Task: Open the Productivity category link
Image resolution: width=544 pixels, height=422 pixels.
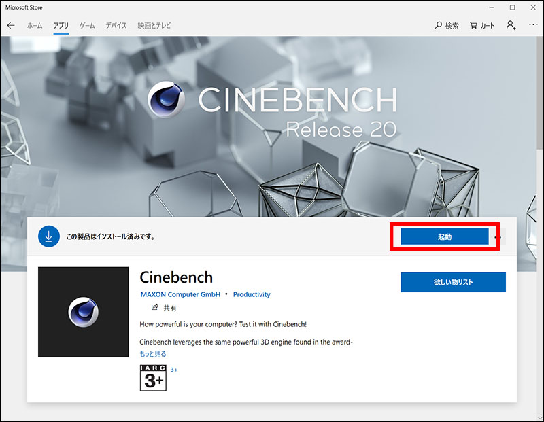Action: click(252, 294)
